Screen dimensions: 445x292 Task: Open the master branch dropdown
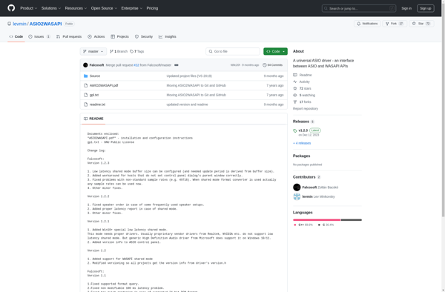click(x=93, y=51)
